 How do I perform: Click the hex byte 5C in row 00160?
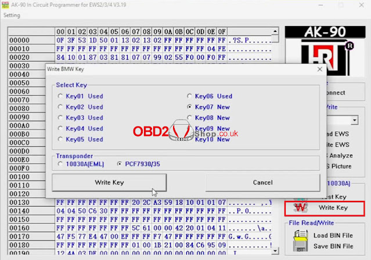click(136, 228)
